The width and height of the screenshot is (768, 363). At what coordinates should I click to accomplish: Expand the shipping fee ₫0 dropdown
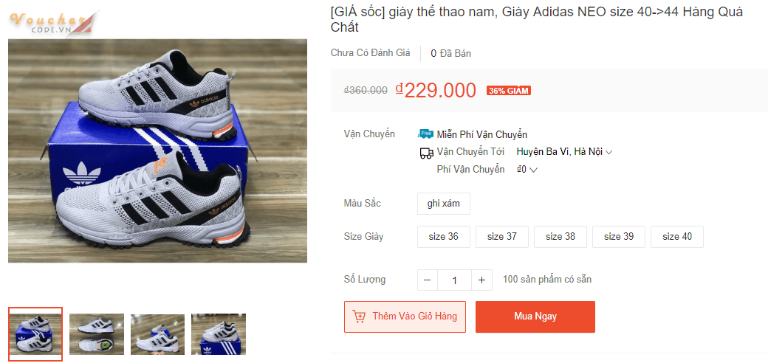tap(527, 170)
